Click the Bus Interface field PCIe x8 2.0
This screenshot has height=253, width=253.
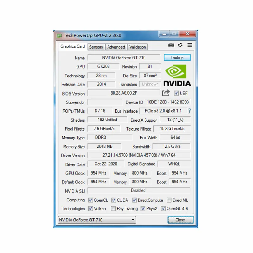tap(163, 111)
